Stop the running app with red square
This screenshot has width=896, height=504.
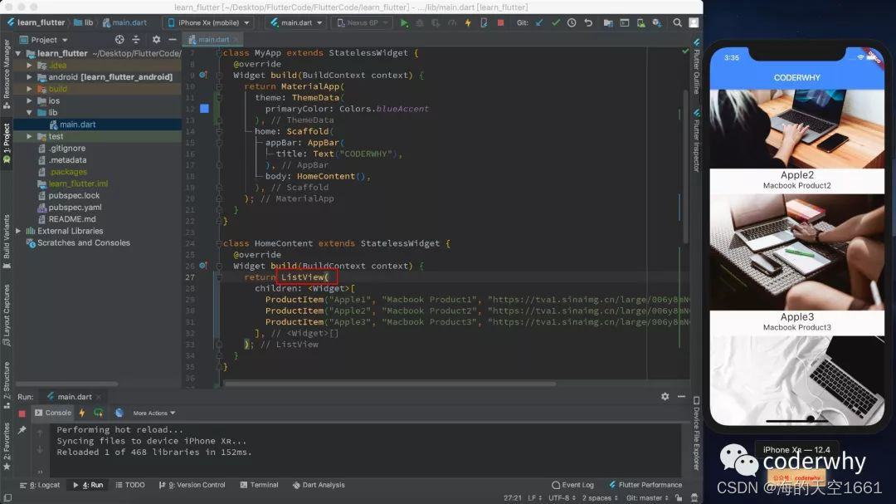[x=500, y=23]
